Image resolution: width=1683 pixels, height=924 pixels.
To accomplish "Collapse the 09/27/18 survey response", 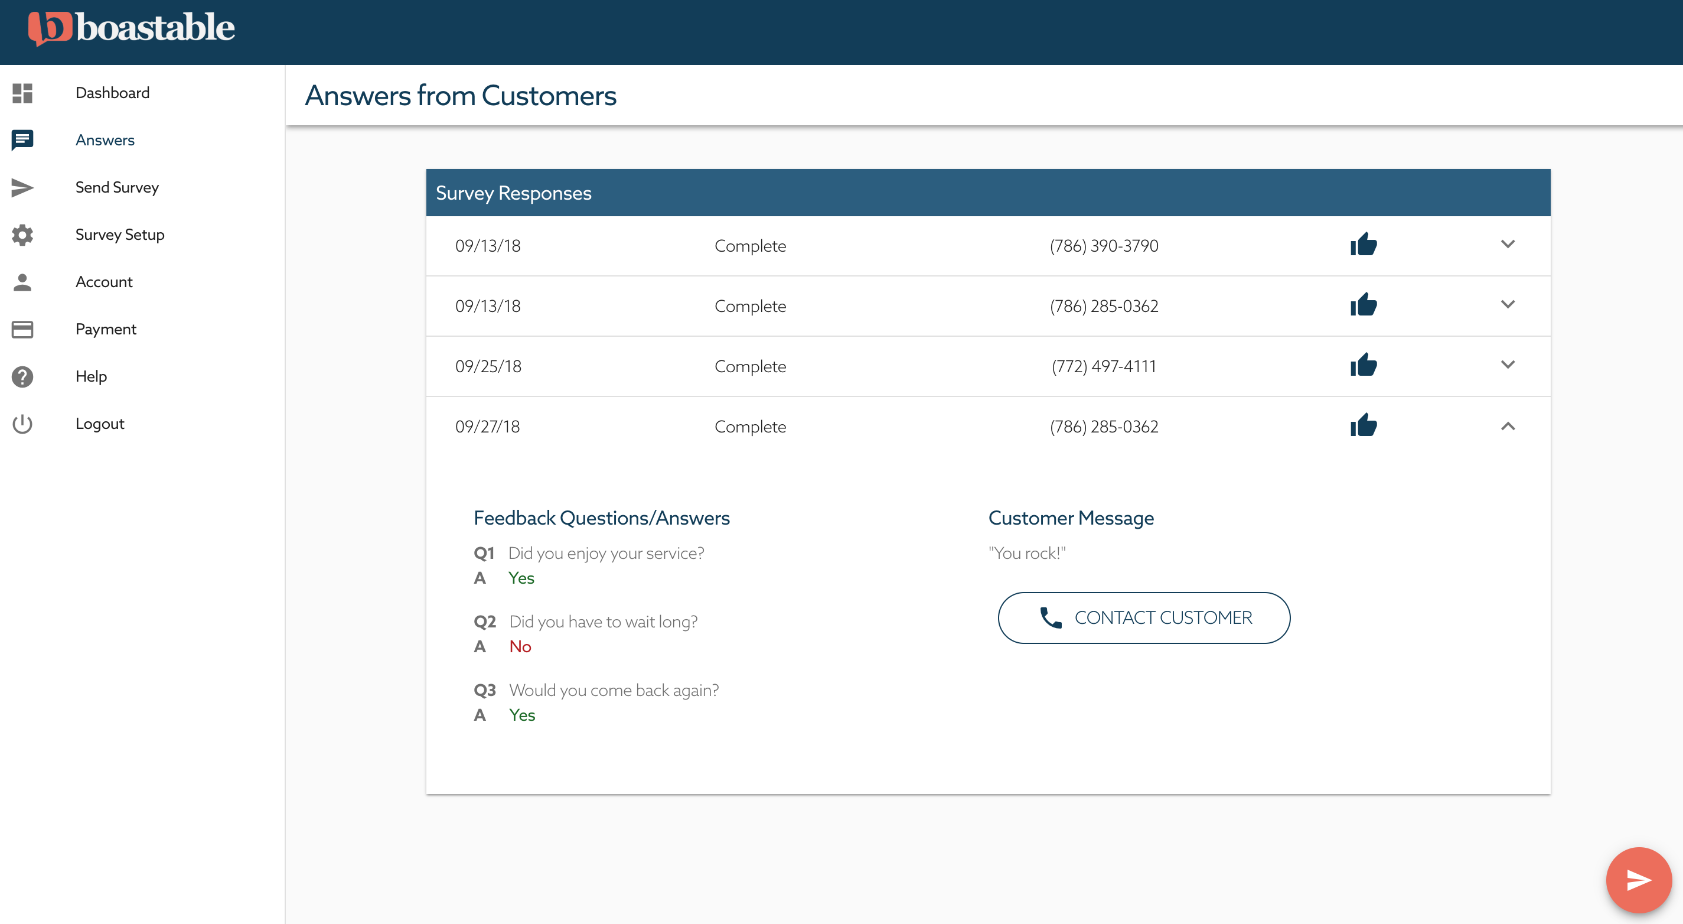I will coord(1507,426).
